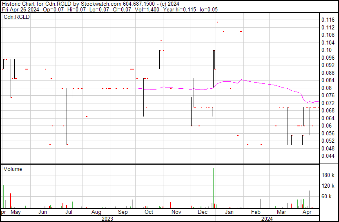Click the Oct month label
The image size is (339, 222).
tap(149, 212)
